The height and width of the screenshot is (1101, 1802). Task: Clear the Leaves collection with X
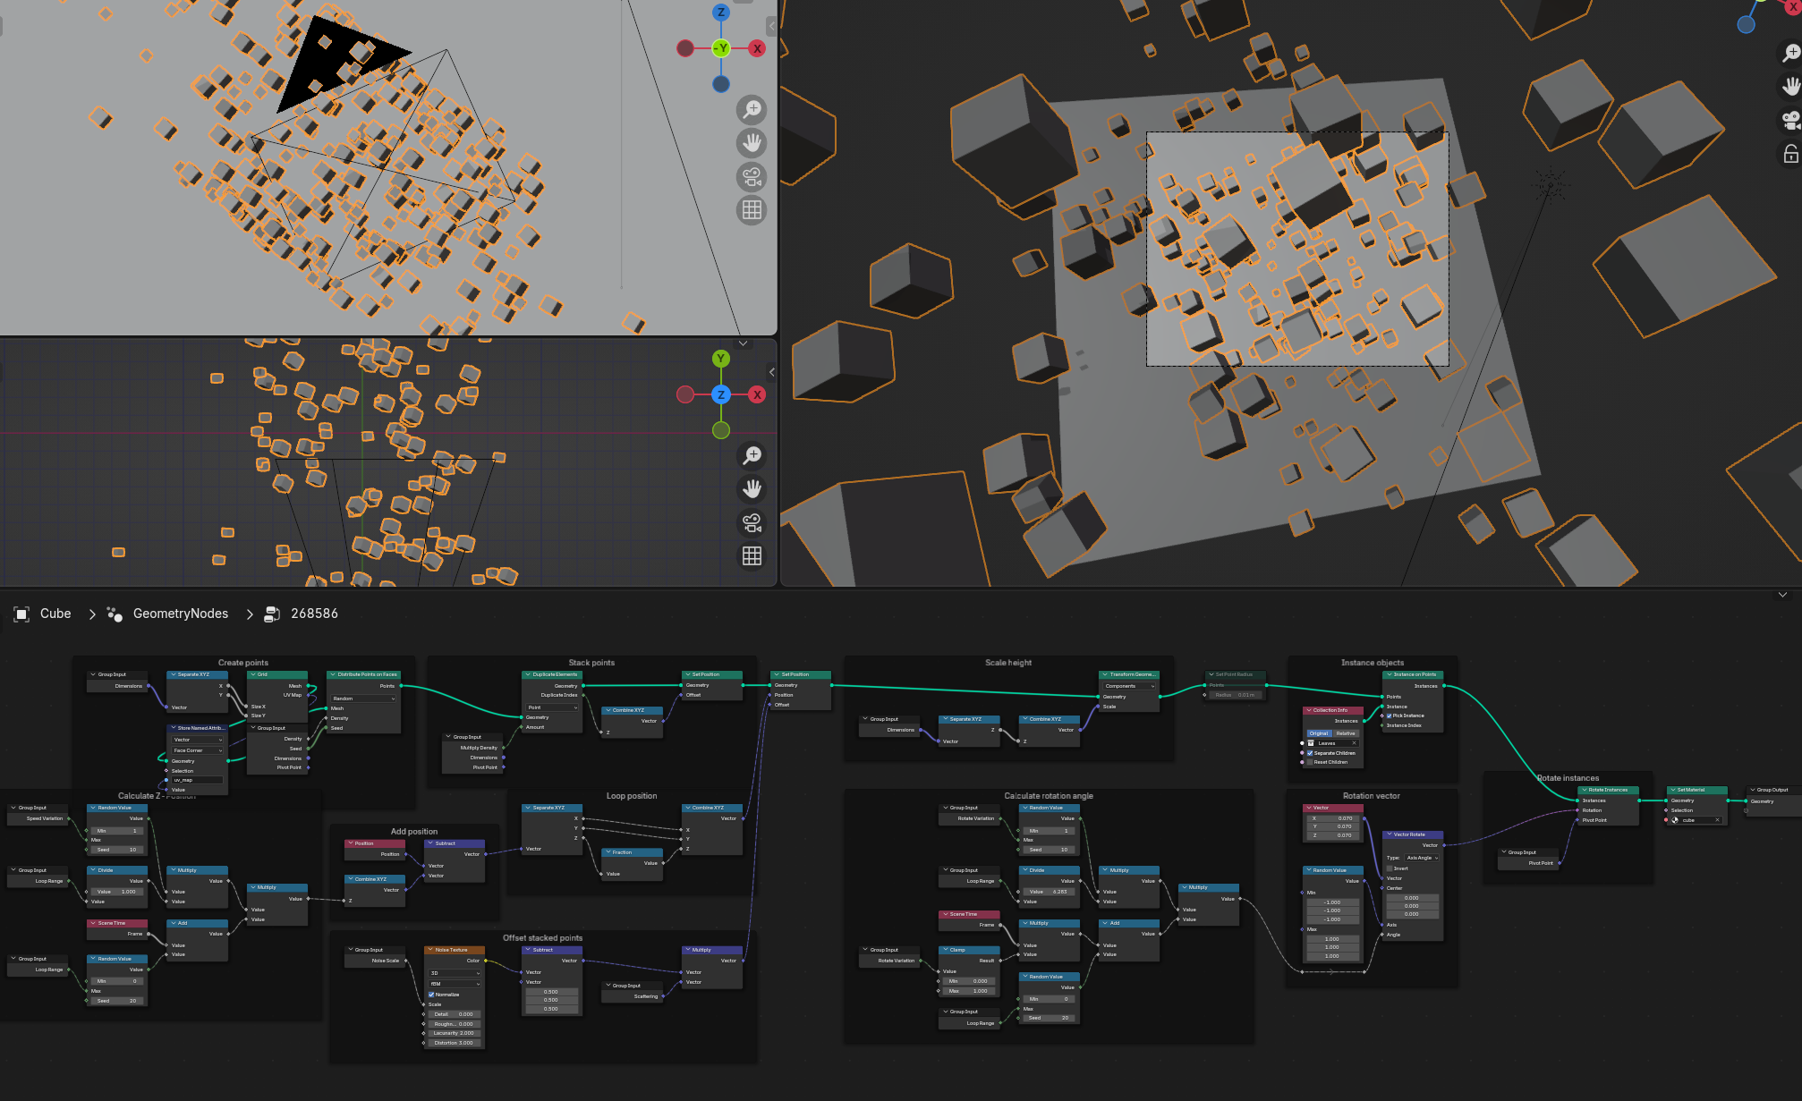(x=1354, y=743)
